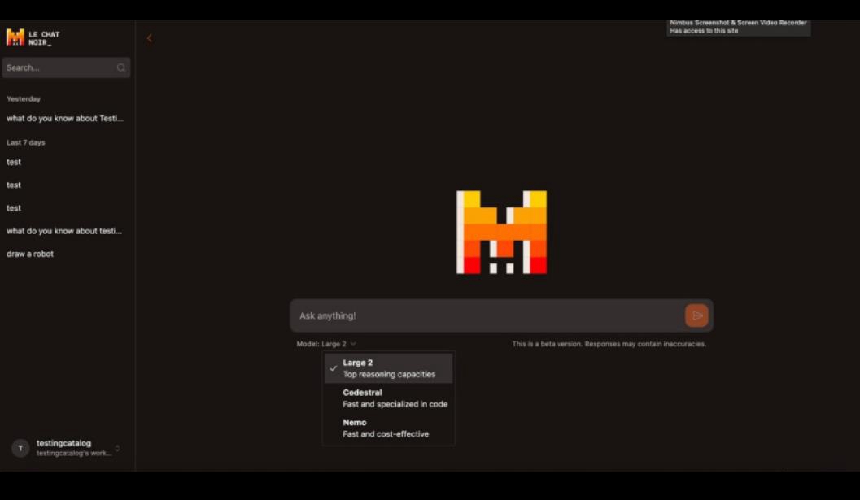This screenshot has height=500, width=860.
Task: Open the draw a robot chat
Action: coord(30,254)
